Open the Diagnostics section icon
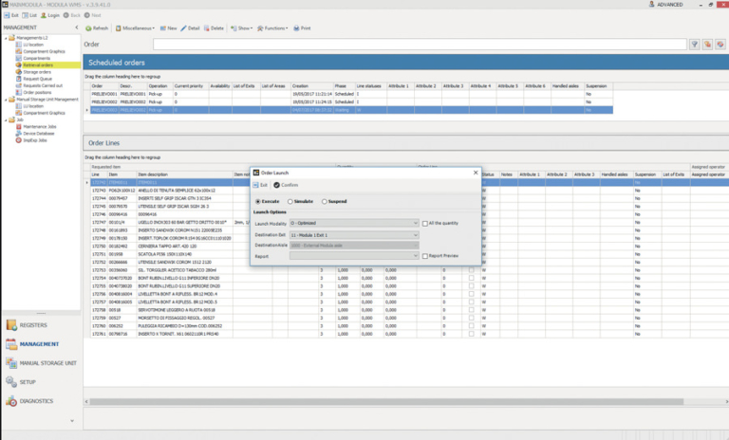The width and height of the screenshot is (729, 440). click(x=11, y=401)
